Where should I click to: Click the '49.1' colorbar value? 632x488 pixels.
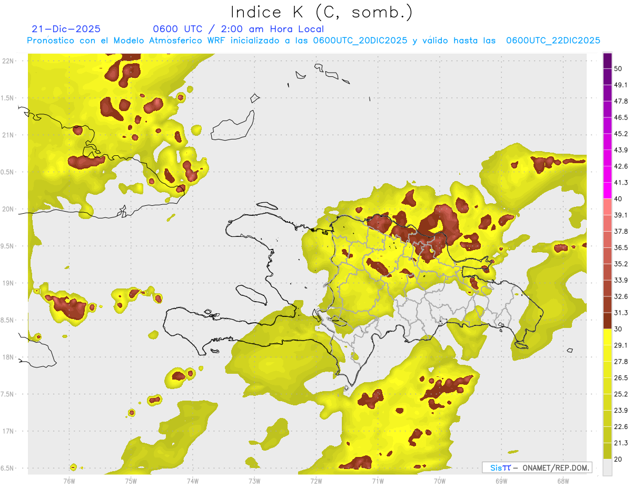[621, 85]
